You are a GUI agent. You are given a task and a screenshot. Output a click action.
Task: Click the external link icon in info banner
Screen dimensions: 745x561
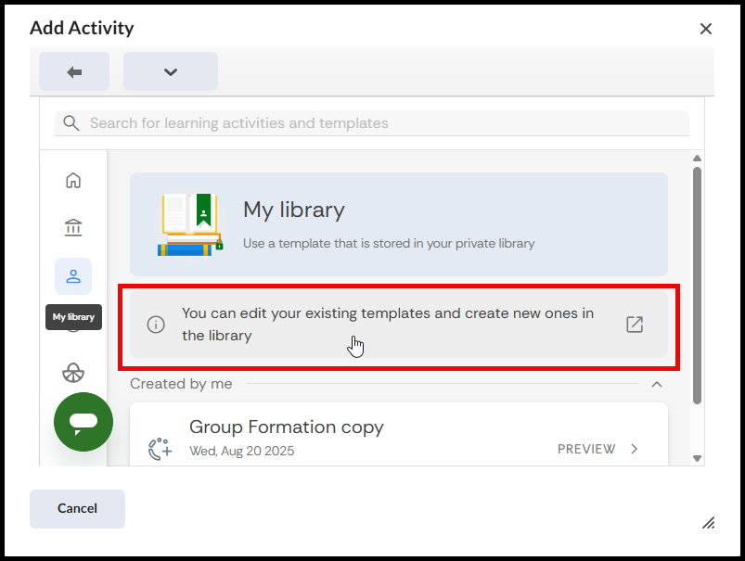[x=635, y=325]
